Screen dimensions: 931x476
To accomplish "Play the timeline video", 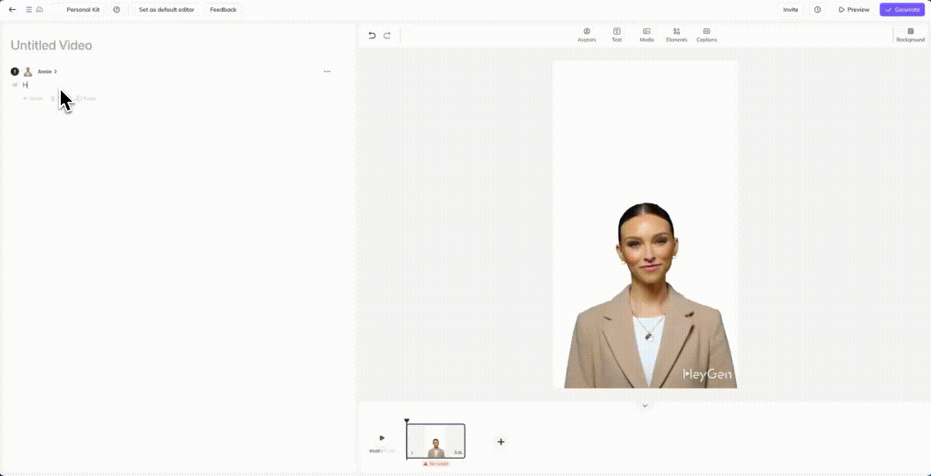I will [382, 438].
